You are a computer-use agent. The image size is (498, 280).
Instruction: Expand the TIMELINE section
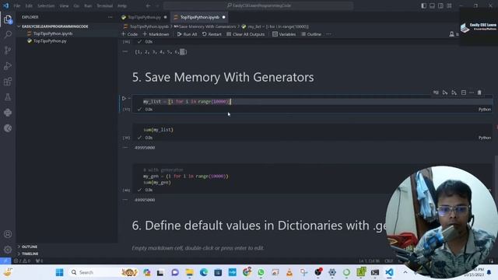tap(30, 254)
